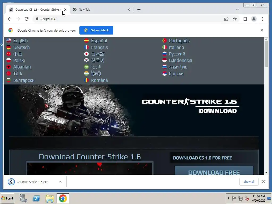The image size is (272, 204).
Task: Bookmark this page with the star
Action: click(235, 19)
